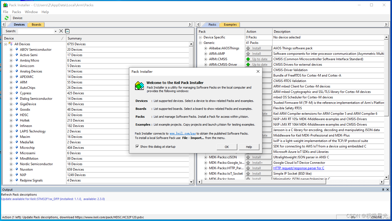Select the MindMotion vendor row
The image size is (392, 221).
(96, 159)
